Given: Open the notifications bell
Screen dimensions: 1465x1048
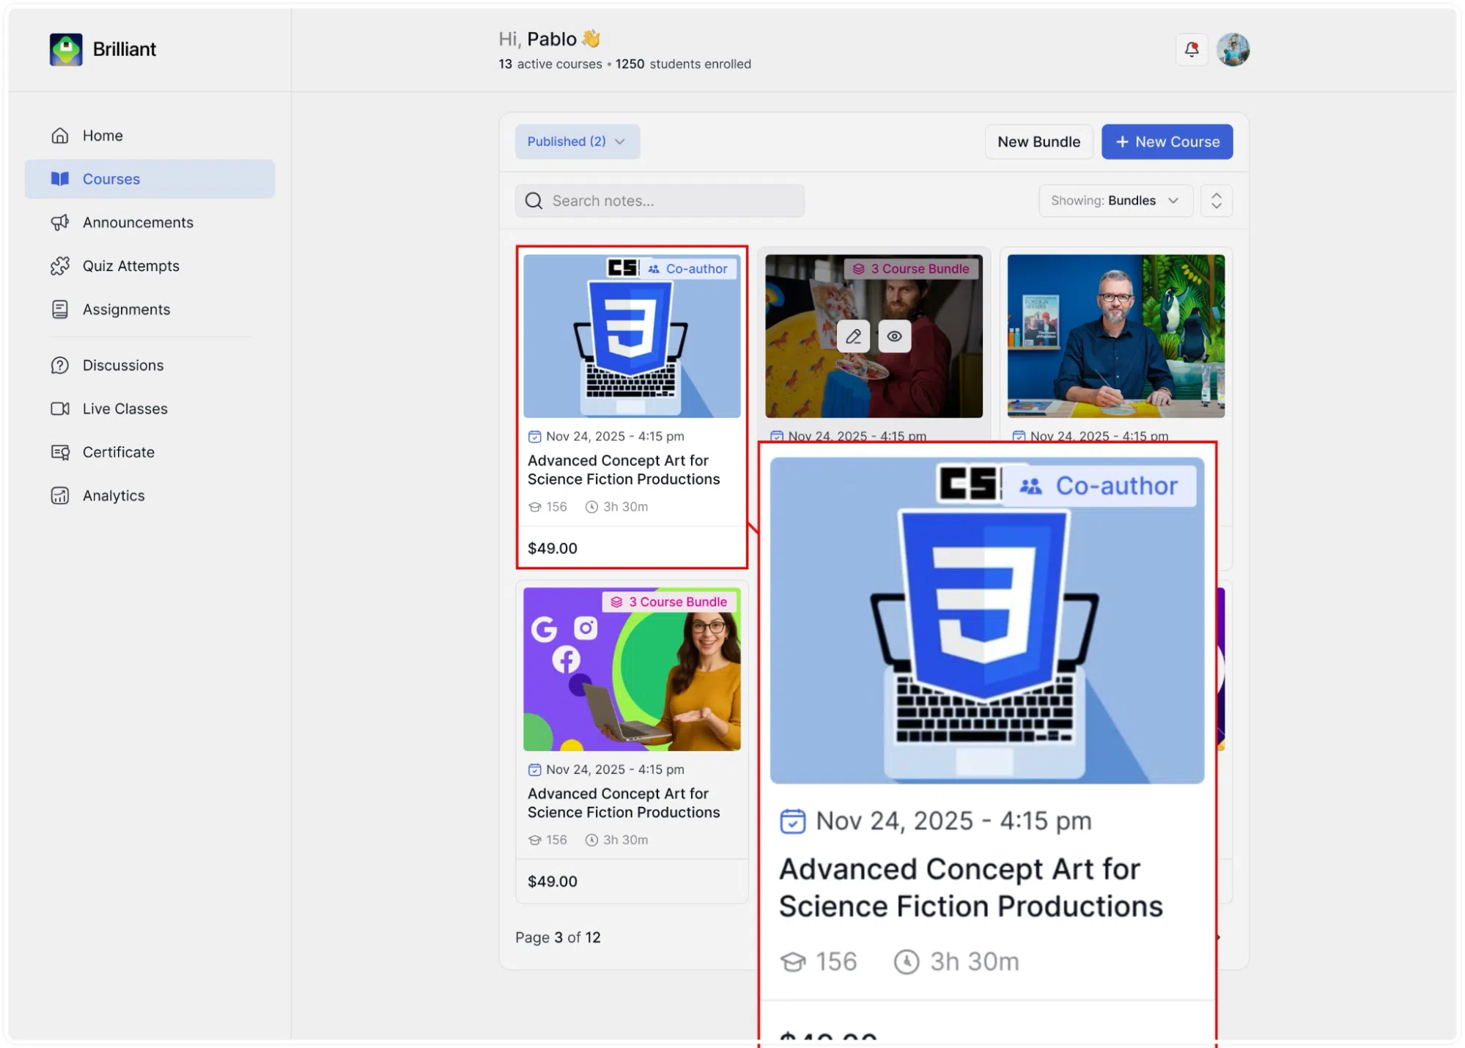Looking at the screenshot, I should (1192, 50).
